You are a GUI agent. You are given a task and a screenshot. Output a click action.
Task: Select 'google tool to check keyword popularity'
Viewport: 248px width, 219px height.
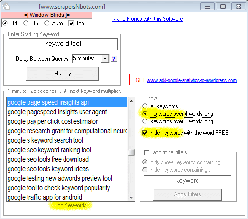click(x=67, y=188)
